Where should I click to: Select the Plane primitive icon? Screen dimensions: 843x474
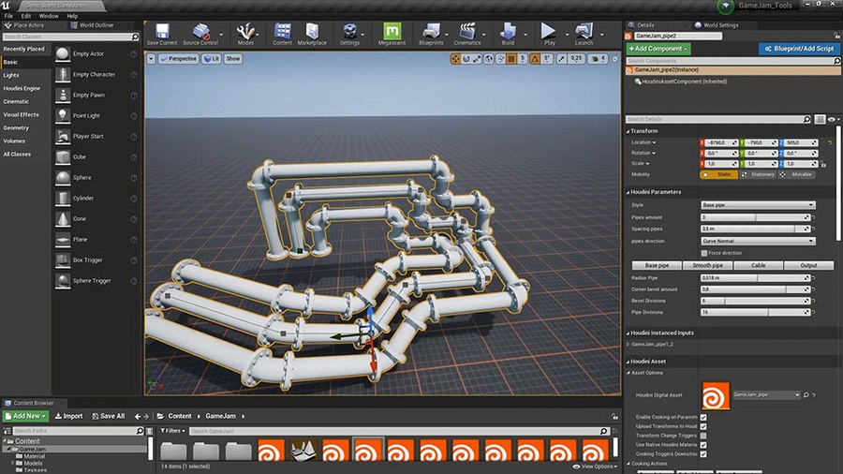[x=63, y=239]
